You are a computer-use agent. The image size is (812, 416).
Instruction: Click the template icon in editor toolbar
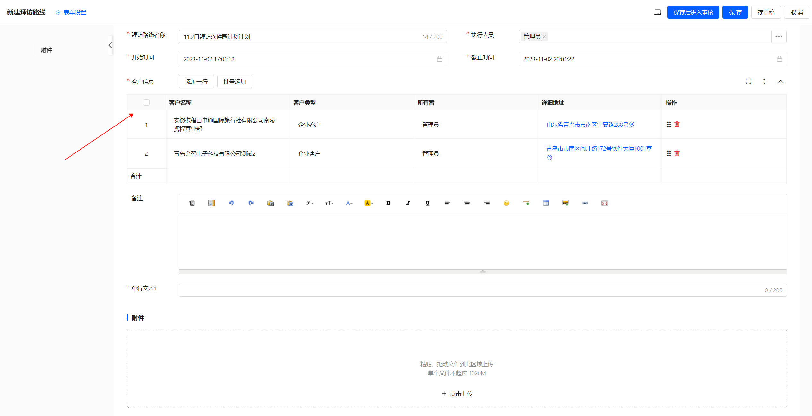211,203
